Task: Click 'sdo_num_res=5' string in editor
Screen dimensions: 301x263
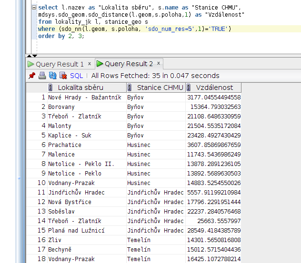Action: coord(170,29)
